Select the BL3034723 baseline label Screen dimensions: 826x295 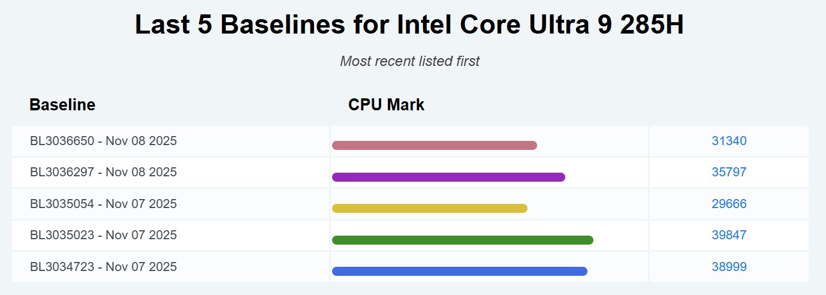103,267
